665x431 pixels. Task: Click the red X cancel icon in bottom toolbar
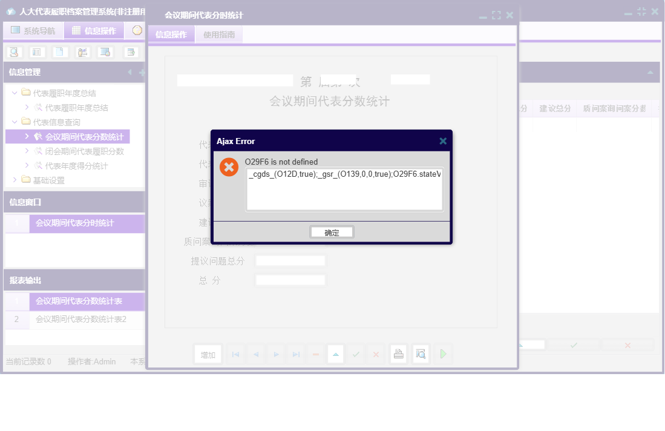[x=376, y=354]
